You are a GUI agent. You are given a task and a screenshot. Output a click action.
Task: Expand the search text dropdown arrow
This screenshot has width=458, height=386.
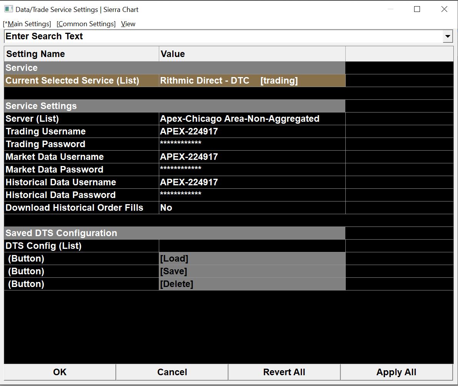click(x=448, y=37)
